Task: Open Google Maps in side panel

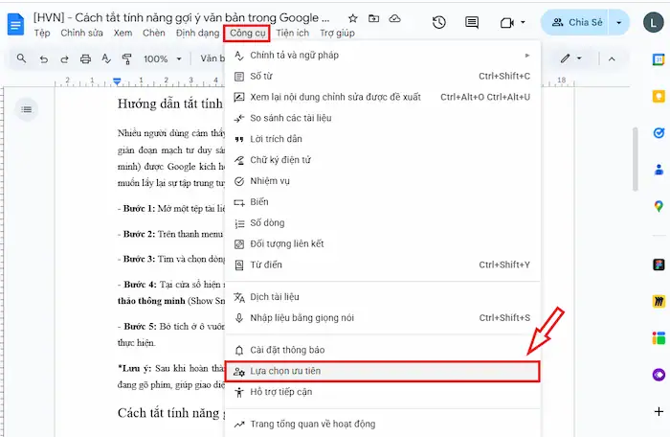Action: 659,206
